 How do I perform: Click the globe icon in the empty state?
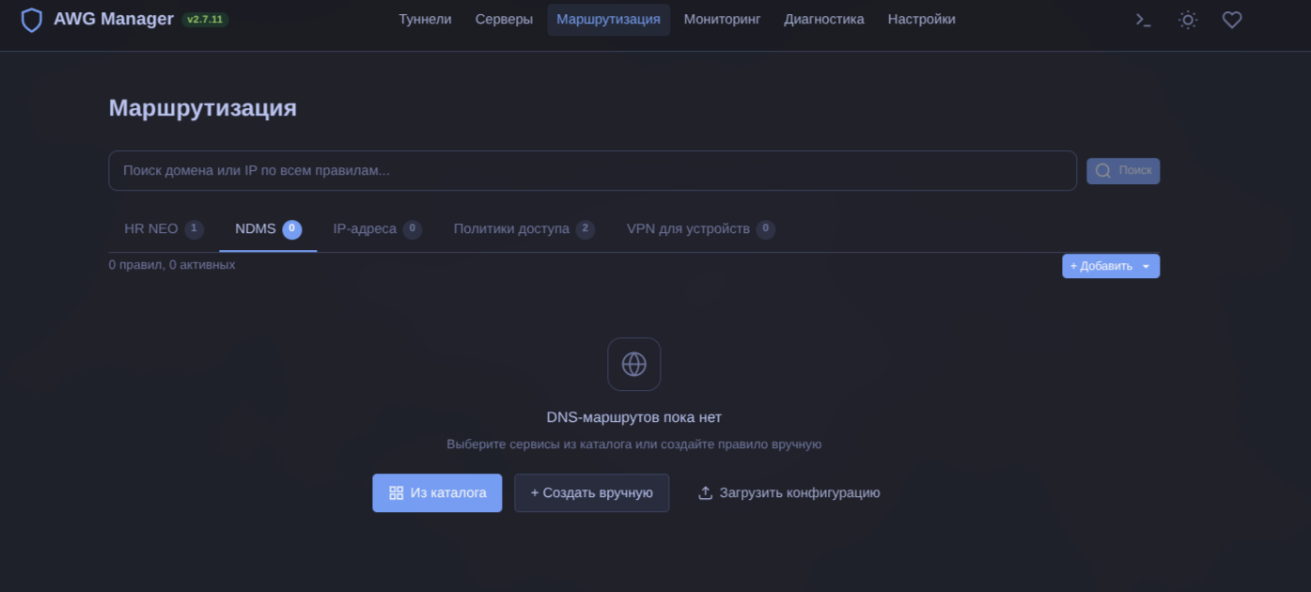[634, 364]
